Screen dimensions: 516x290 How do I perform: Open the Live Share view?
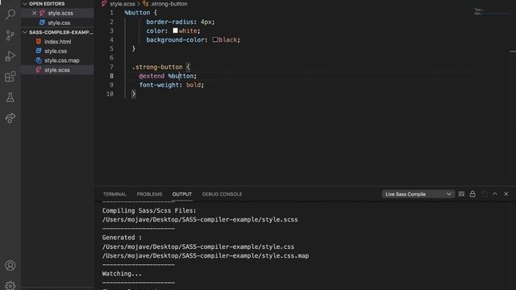coord(10,118)
